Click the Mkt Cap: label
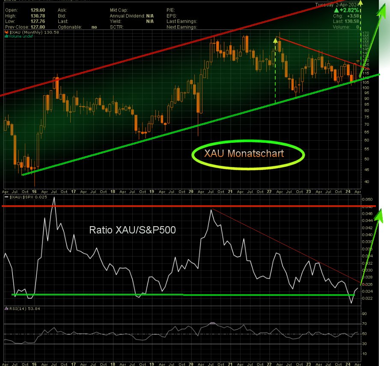The image size is (390, 366). coord(119,10)
